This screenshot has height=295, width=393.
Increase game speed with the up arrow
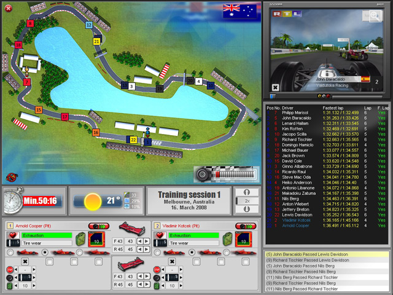click(x=247, y=192)
